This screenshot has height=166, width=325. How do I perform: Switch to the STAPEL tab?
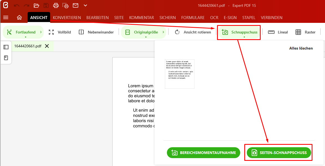pos(249,18)
